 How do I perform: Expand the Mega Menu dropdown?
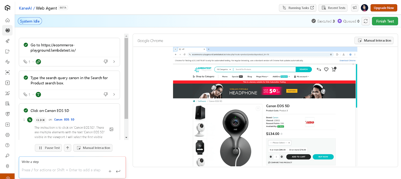[262, 77]
